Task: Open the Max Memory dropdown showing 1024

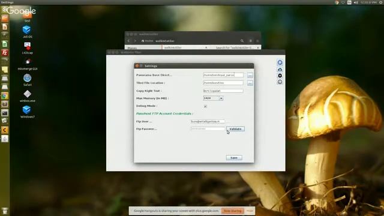Action: coord(213,98)
